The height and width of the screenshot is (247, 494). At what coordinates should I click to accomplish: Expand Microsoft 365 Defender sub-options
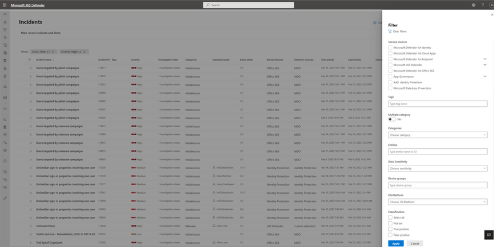click(x=485, y=65)
